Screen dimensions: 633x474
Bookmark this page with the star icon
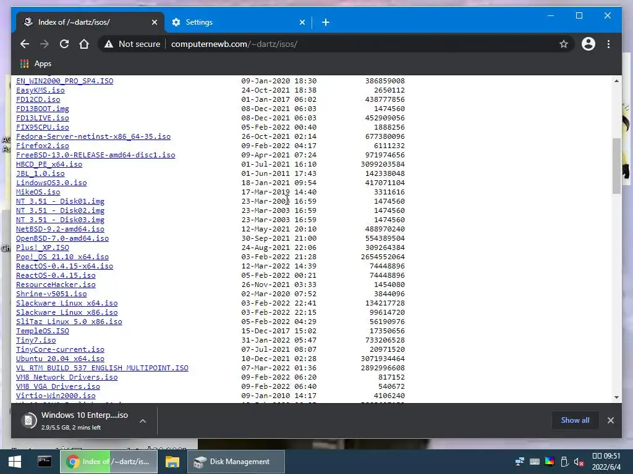point(564,44)
